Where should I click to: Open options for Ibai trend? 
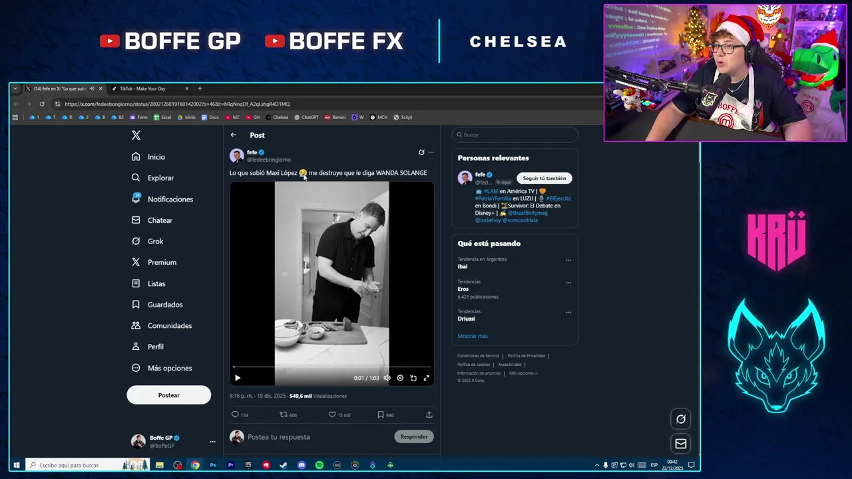(x=568, y=260)
